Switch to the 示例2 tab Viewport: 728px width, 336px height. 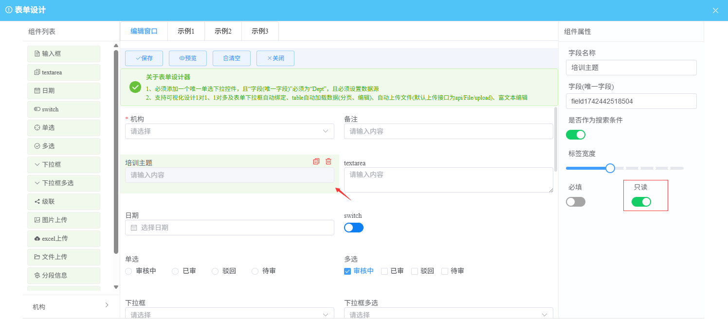coord(223,31)
